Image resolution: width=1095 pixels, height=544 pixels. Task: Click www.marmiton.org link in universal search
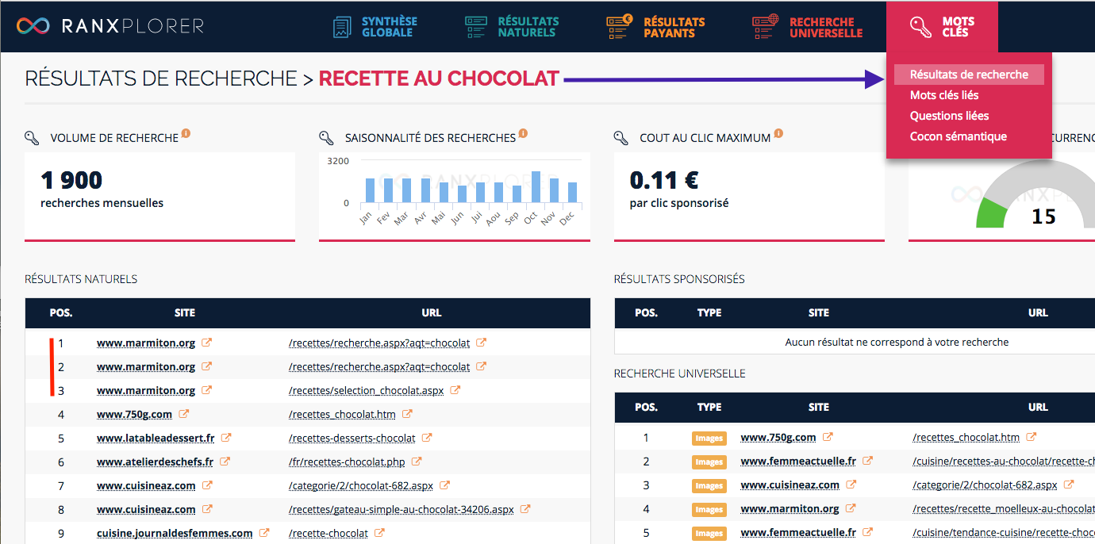point(790,509)
